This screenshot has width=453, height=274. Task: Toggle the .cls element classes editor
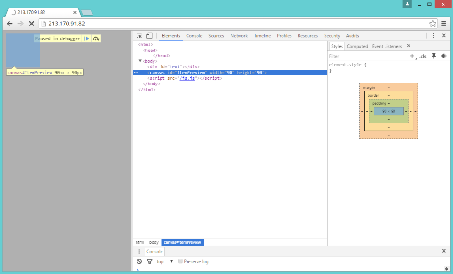pyautogui.click(x=423, y=56)
